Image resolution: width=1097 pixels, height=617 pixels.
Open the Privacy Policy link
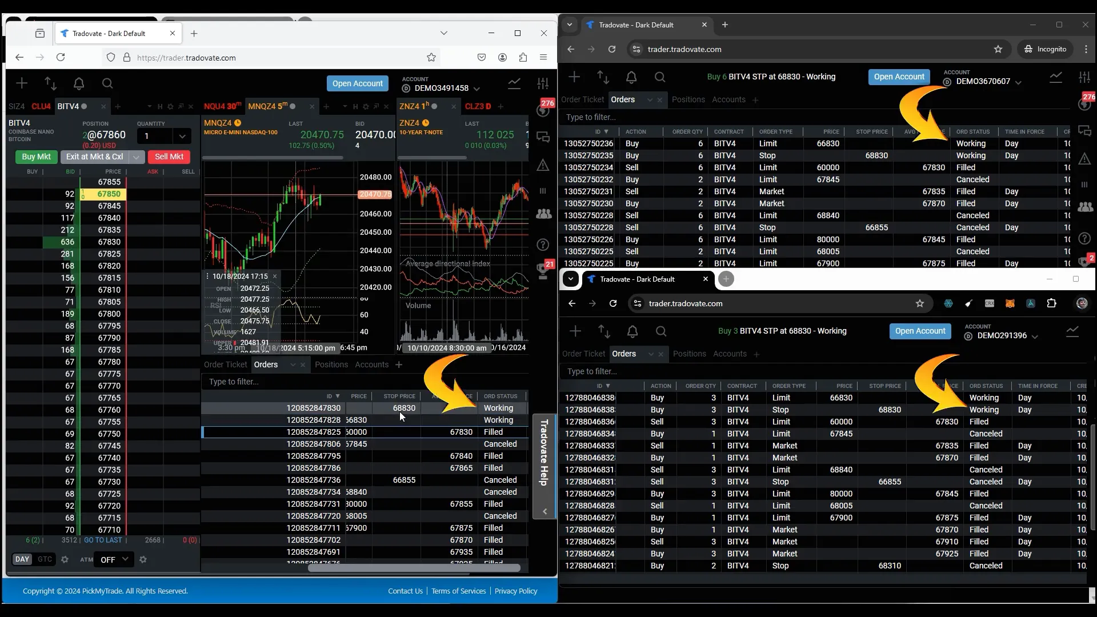pos(516,591)
